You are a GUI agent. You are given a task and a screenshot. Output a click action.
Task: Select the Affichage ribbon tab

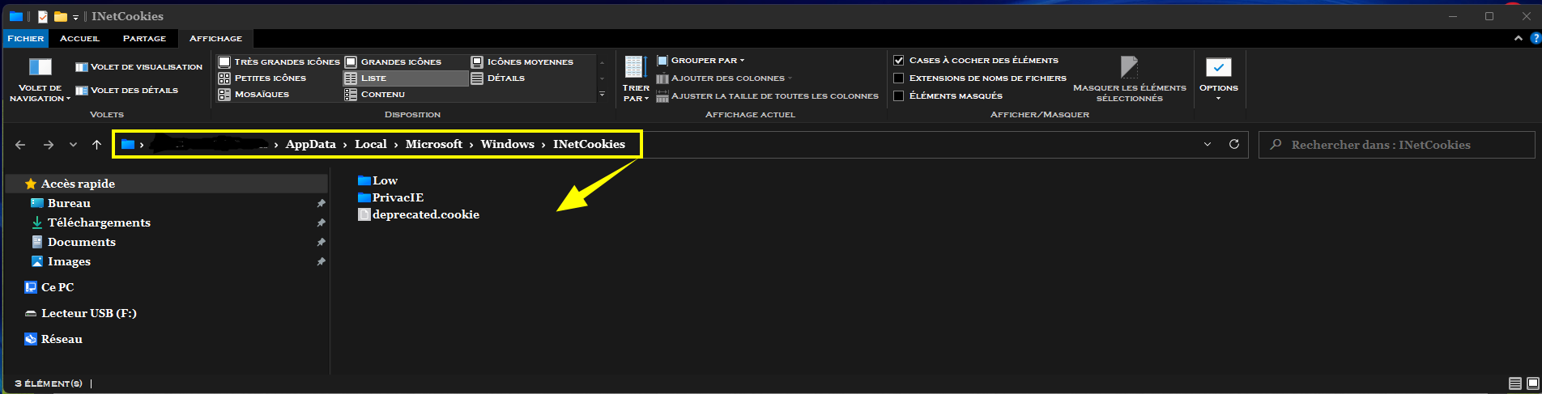pyautogui.click(x=215, y=38)
